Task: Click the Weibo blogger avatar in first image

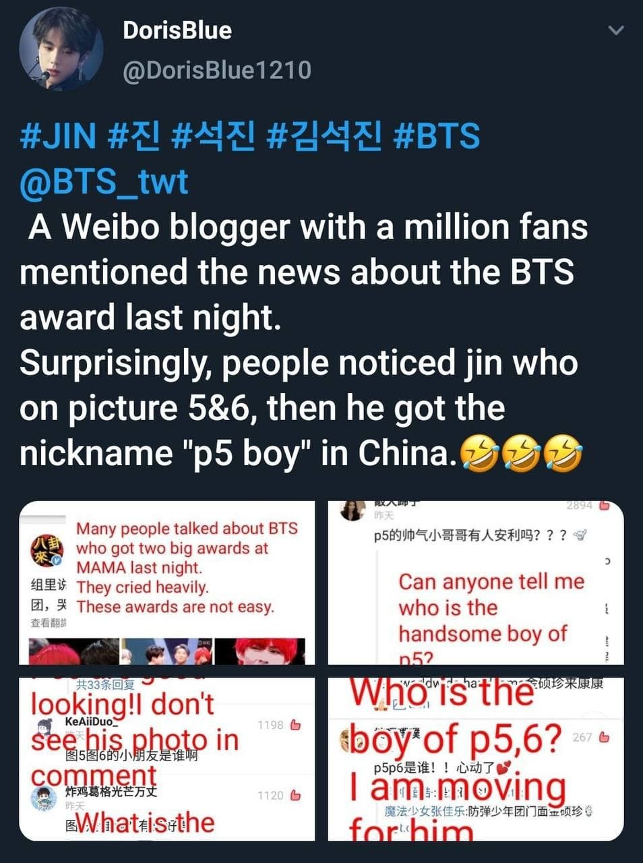Action: coord(47,552)
